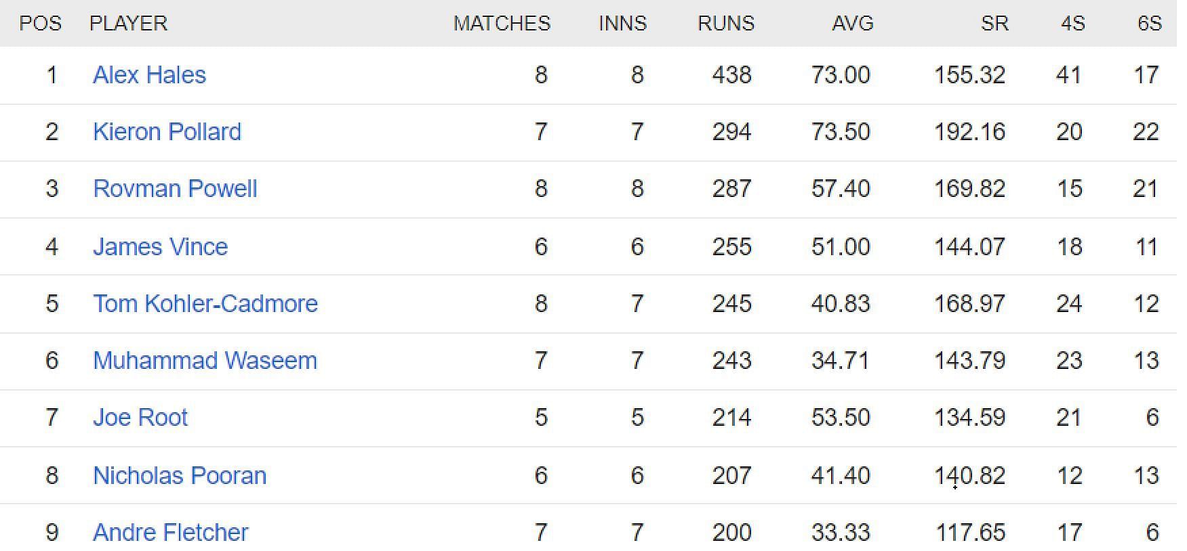Click Muhammad Waseem player link

205,360
